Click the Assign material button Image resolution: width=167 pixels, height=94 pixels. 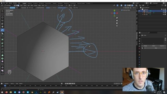(145, 46)
